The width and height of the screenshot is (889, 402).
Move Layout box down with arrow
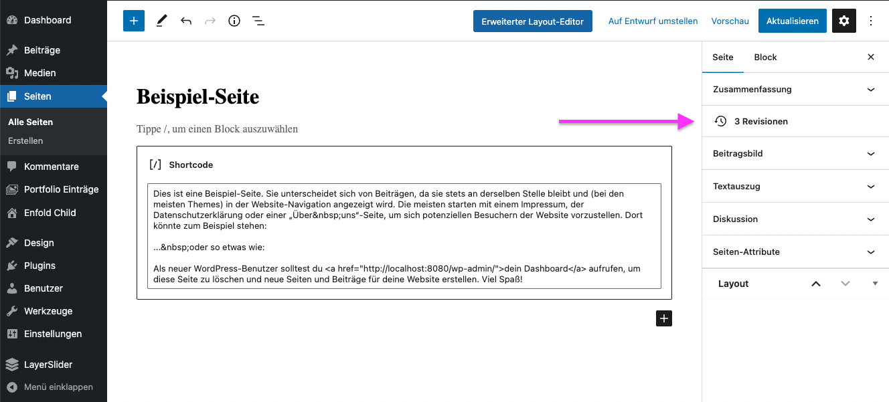pyautogui.click(x=845, y=284)
